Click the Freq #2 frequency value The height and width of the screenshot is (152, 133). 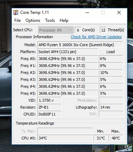[x=68, y=73]
